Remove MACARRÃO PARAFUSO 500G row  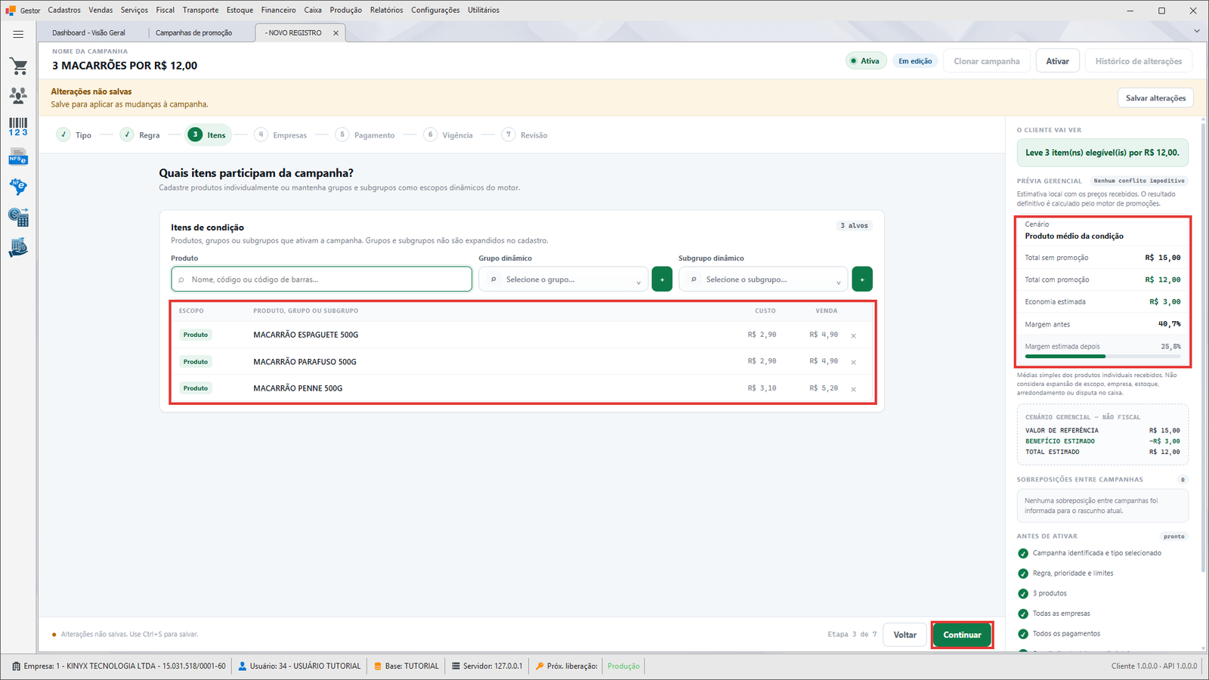(x=854, y=362)
